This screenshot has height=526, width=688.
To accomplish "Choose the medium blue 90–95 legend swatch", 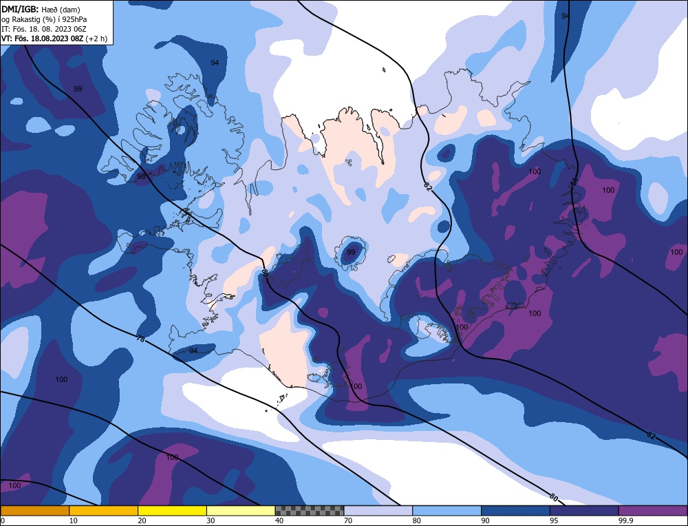I will tap(515, 510).
